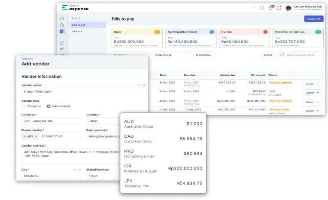Open the underlined ¥387.328,48 bill amount
The image size is (328, 200).
tap(257, 83)
